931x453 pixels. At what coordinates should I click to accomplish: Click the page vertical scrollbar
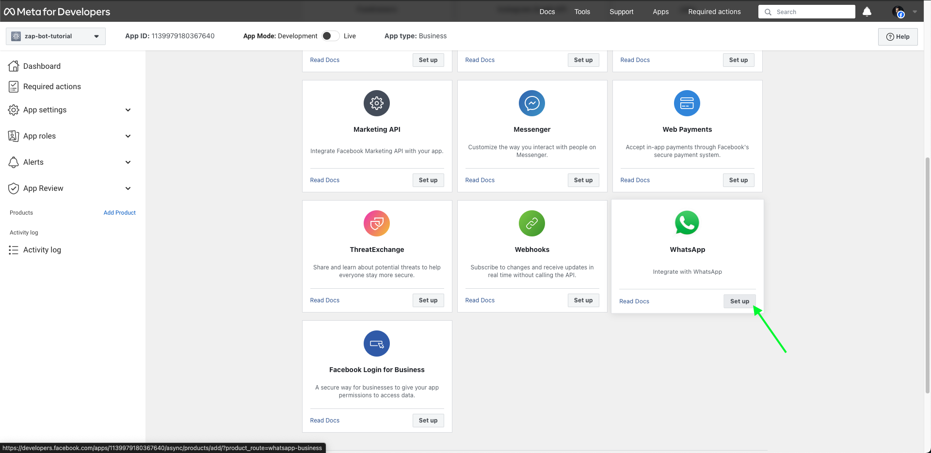[928, 275]
